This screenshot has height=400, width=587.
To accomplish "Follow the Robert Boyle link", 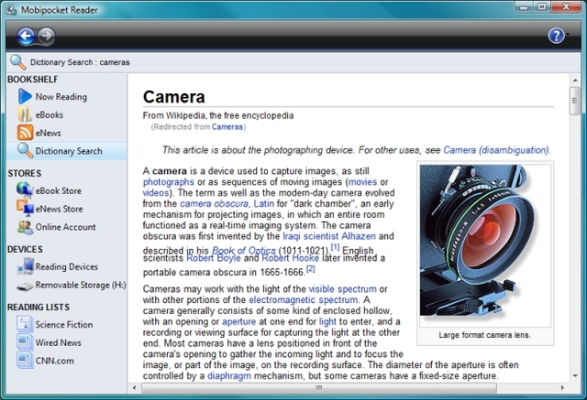I will click(214, 258).
